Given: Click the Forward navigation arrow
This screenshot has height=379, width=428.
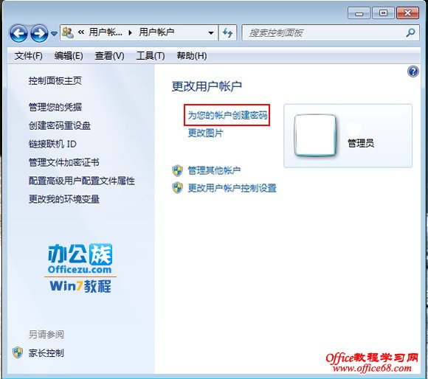Looking at the screenshot, I should pyautogui.click(x=39, y=33).
